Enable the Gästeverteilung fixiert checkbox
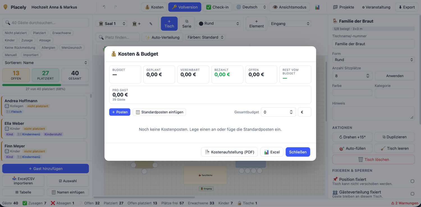This screenshot has height=207, width=421. 412,194
